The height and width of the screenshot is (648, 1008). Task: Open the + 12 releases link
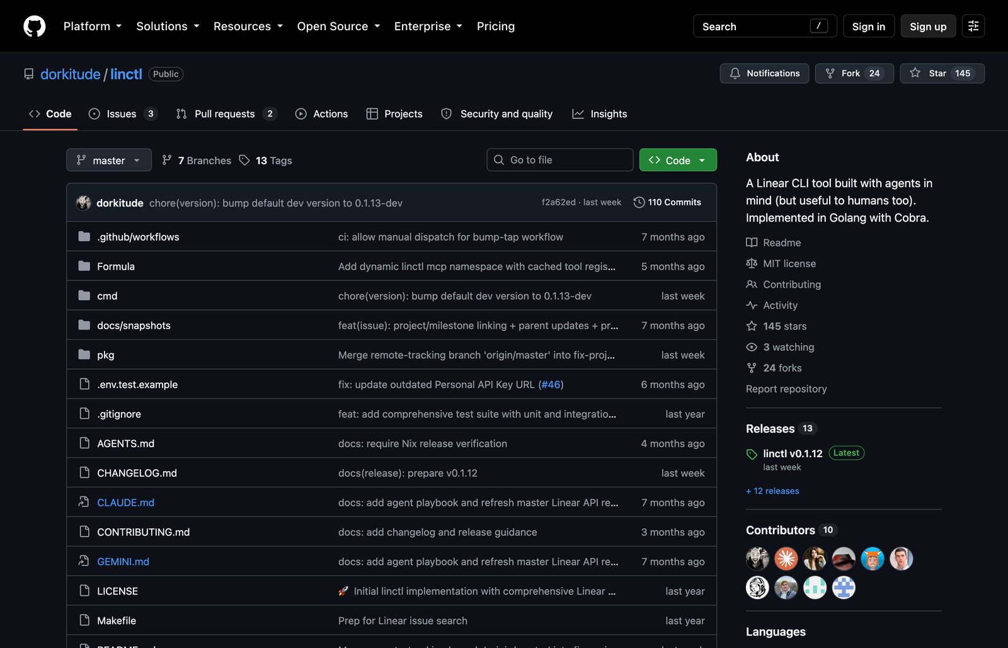(x=772, y=491)
